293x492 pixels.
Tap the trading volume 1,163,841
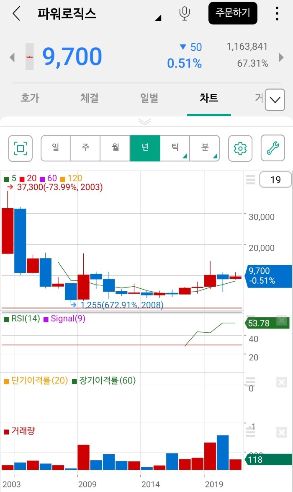point(247,47)
